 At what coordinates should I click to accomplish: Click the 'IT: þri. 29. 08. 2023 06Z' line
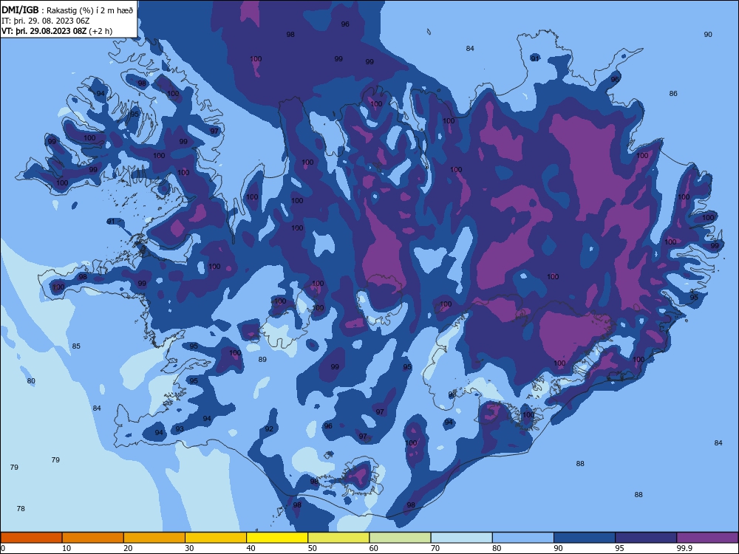[45, 21]
